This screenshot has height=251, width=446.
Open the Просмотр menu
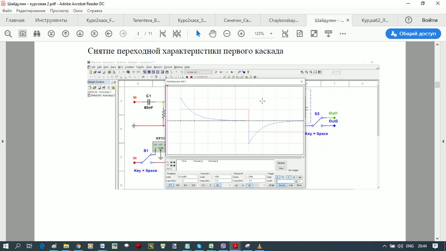pos(59,11)
